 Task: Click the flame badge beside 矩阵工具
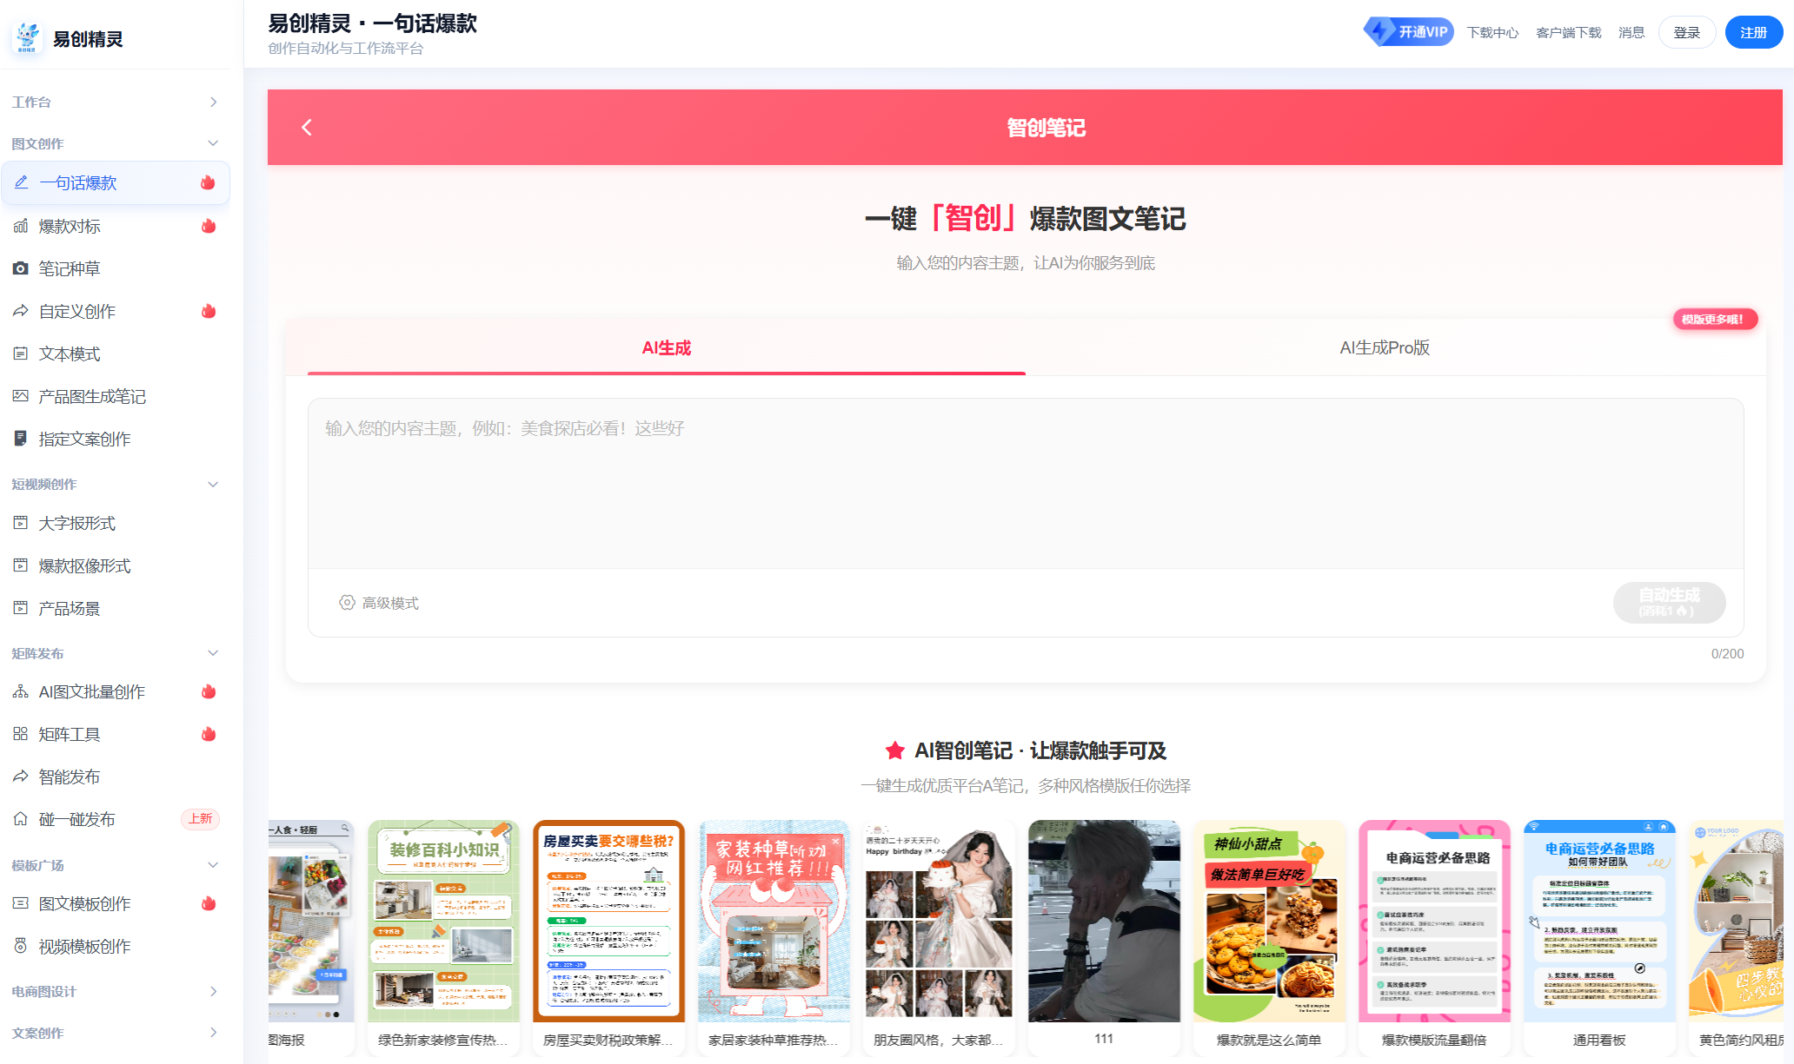pyautogui.click(x=209, y=734)
